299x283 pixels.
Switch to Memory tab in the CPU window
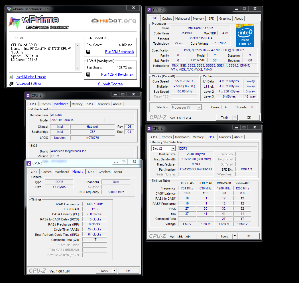pos(198,18)
